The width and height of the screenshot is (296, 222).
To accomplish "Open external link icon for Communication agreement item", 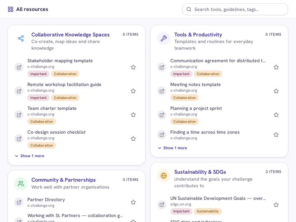I will tap(162, 67).
